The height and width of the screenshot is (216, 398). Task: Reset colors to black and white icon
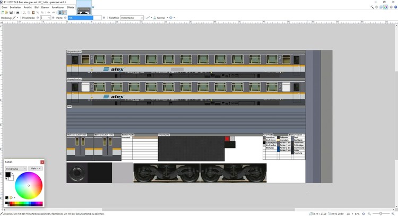6,178
